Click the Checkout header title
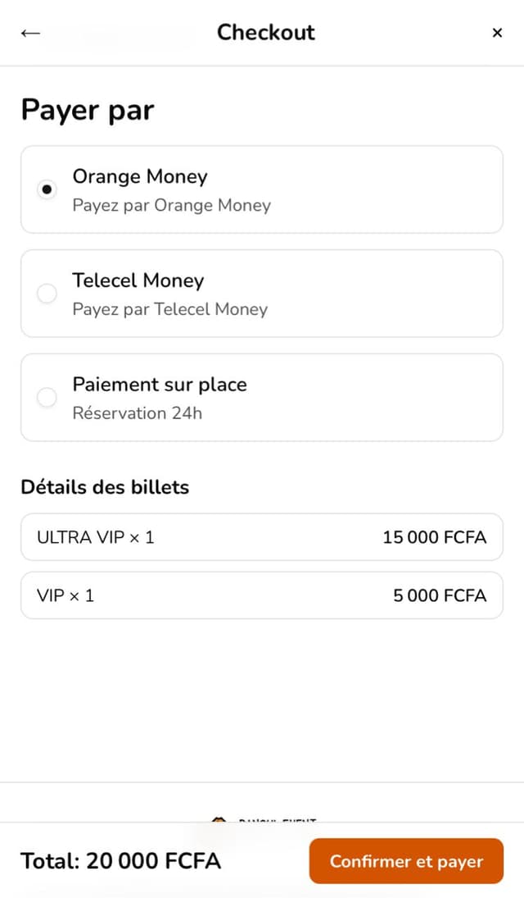Image resolution: width=524 pixels, height=898 pixels. [265, 33]
